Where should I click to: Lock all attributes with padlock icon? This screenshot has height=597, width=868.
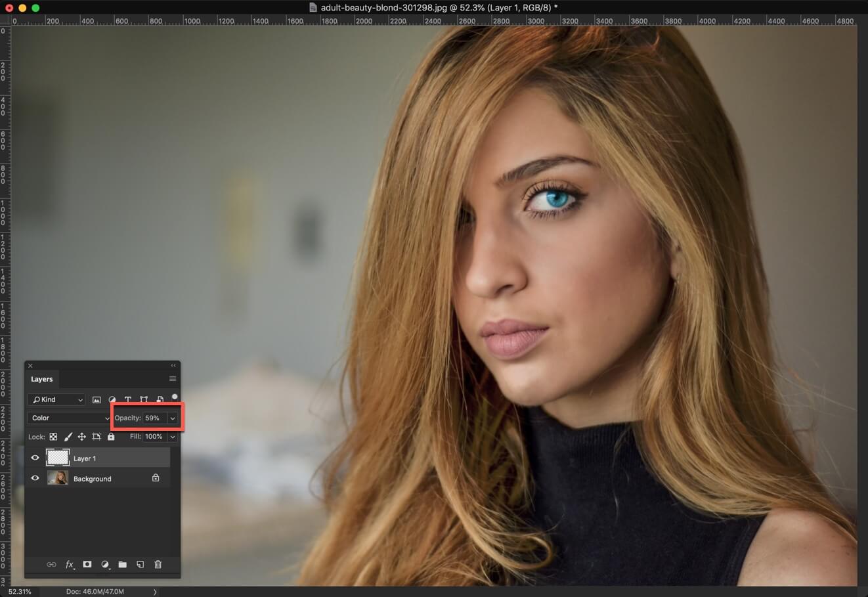pos(111,437)
